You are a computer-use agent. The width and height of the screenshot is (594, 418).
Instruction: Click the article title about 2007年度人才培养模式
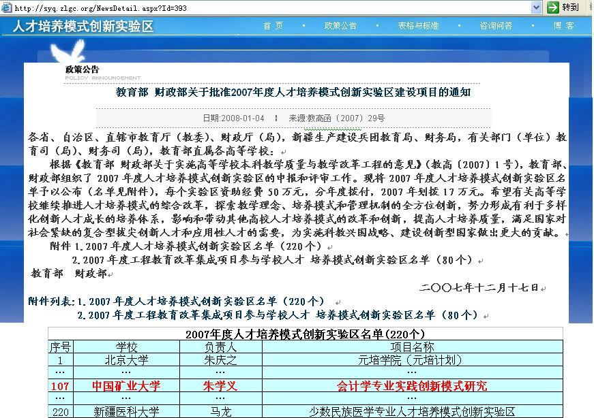[x=293, y=93]
